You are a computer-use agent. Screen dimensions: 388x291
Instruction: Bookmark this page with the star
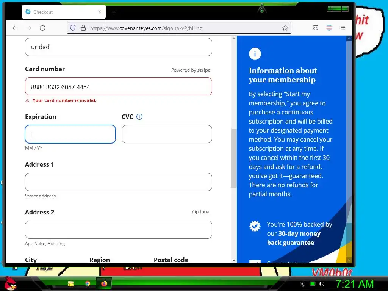tap(285, 28)
